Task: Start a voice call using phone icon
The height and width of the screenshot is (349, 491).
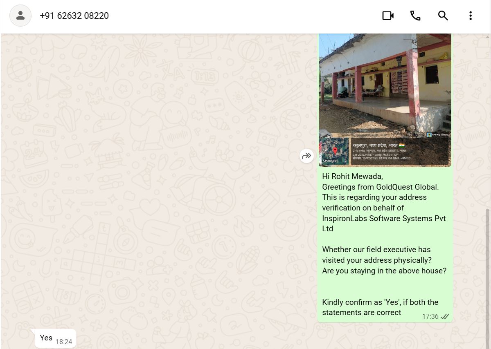Action: click(x=415, y=16)
